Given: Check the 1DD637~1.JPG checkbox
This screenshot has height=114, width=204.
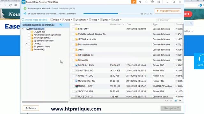Looking at the screenshot, I should pyautogui.click(x=73, y=91).
